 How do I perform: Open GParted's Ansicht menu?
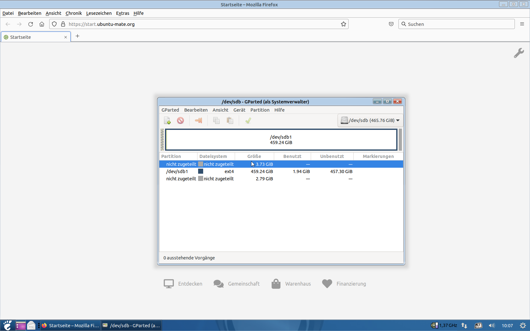click(221, 110)
